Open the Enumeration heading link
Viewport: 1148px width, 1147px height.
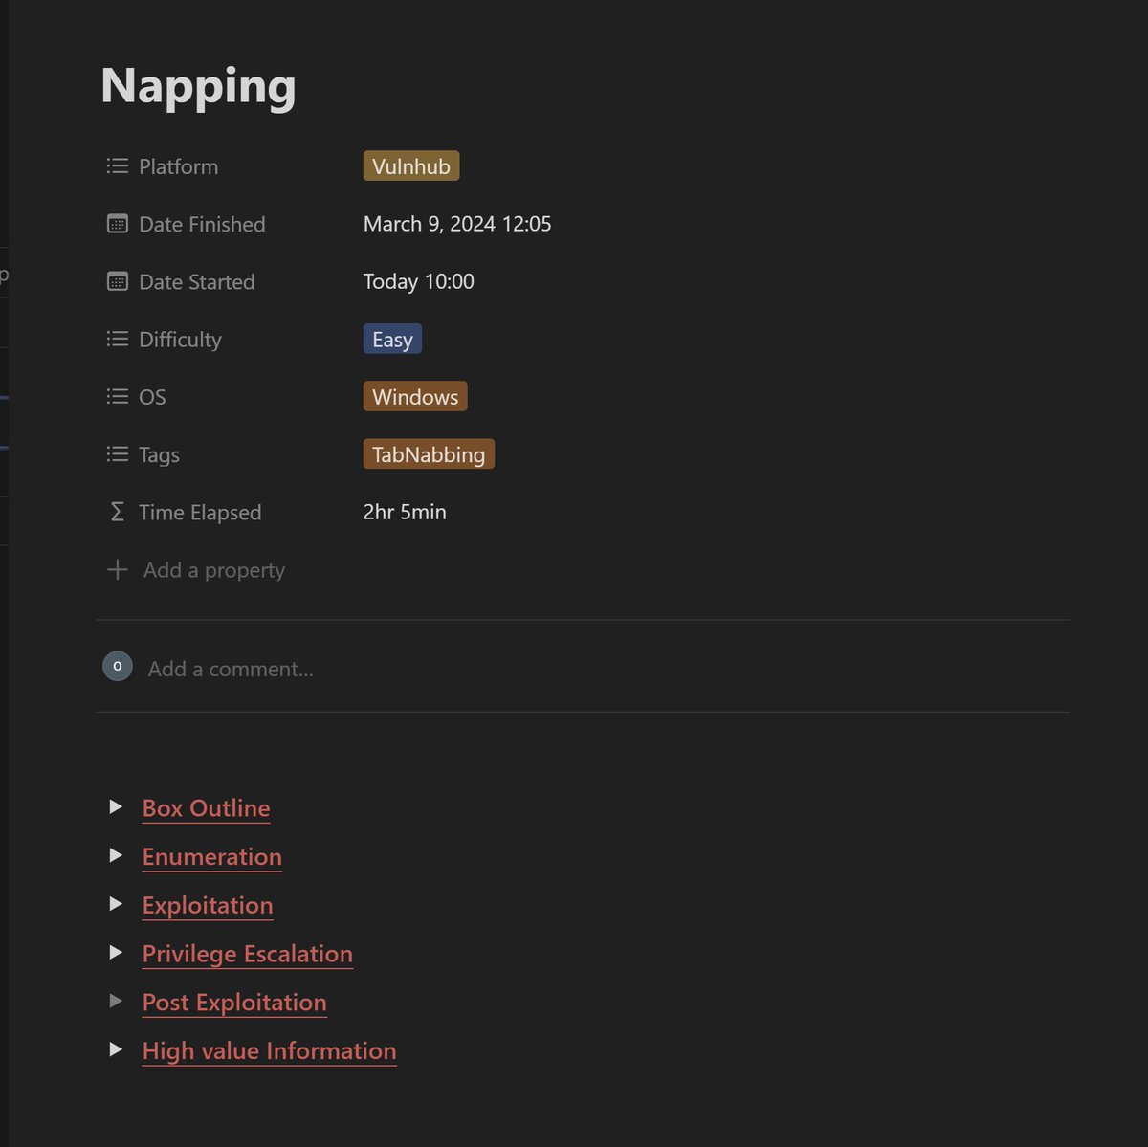211,857
